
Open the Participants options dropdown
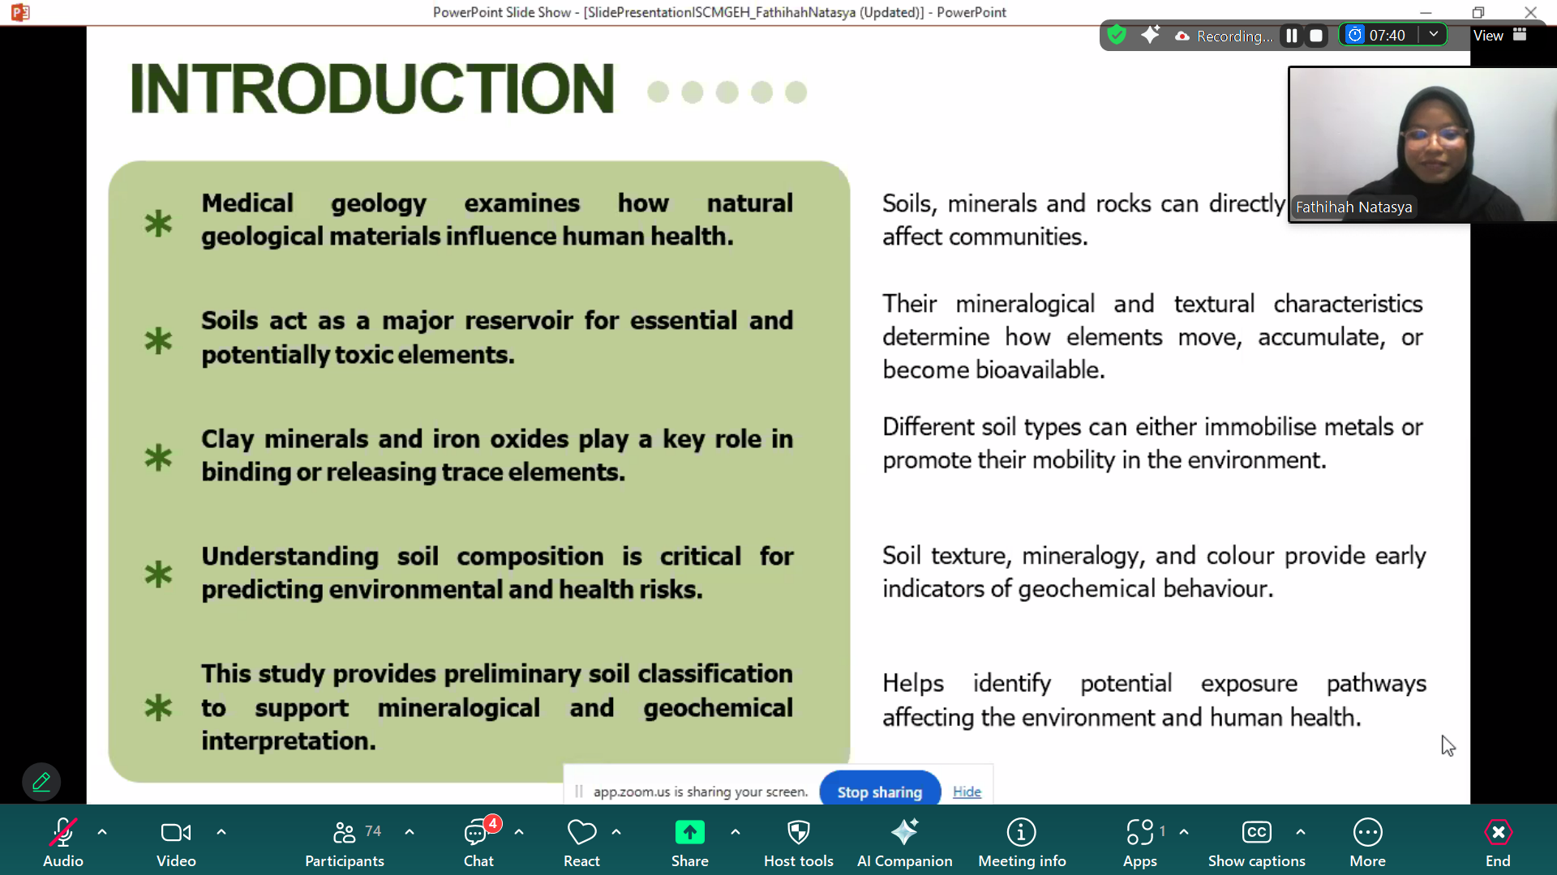click(x=409, y=832)
